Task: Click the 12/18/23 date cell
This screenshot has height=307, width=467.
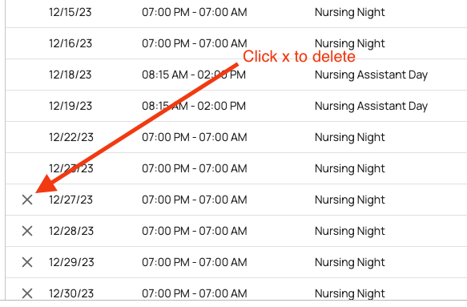Action: pos(70,75)
